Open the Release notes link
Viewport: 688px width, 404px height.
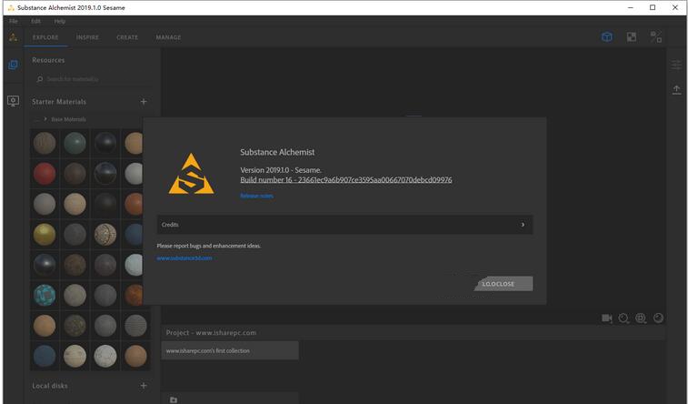[256, 196]
